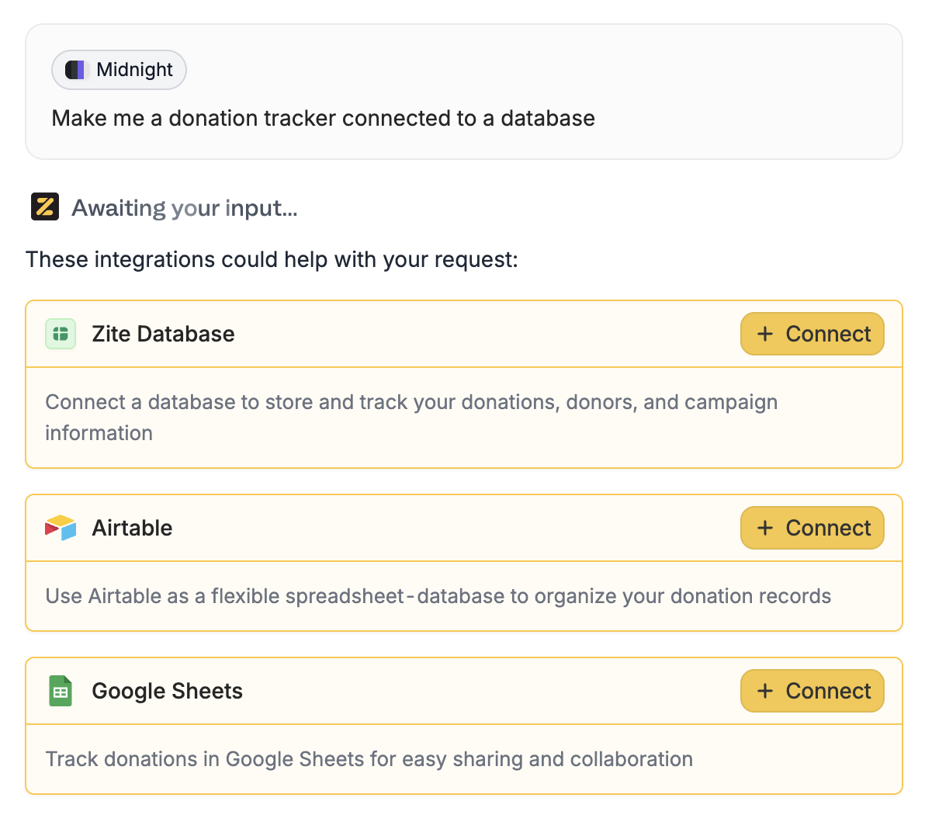
Task: Click the Google Sheets spreadsheet icon
Action: 61,691
